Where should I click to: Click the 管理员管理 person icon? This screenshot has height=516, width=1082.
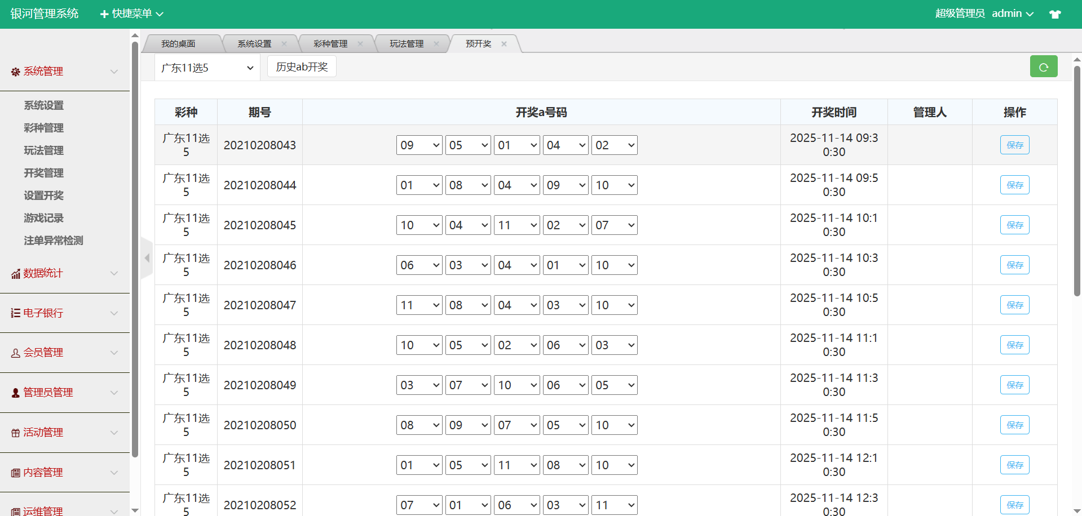coord(15,393)
